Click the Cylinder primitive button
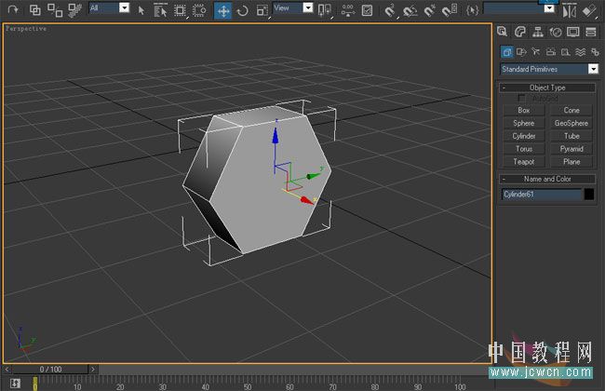The height and width of the screenshot is (391, 605). (x=524, y=136)
